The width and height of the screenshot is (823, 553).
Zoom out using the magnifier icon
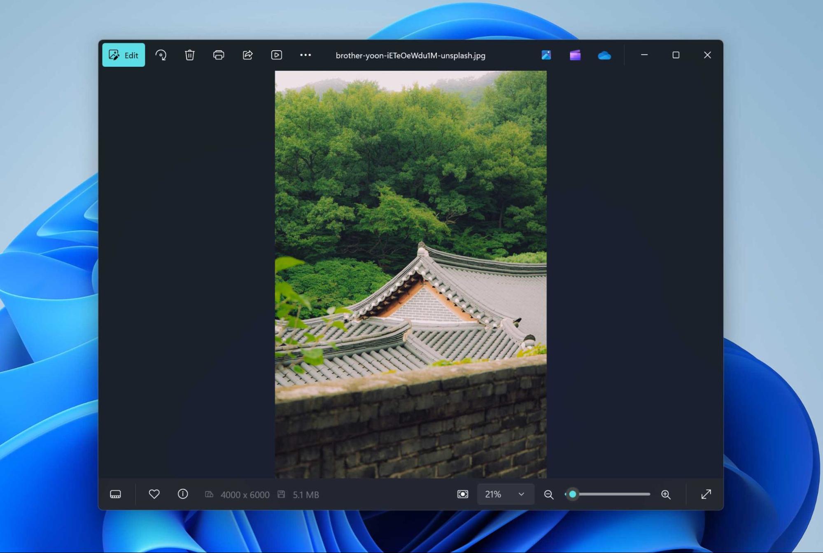click(x=548, y=494)
